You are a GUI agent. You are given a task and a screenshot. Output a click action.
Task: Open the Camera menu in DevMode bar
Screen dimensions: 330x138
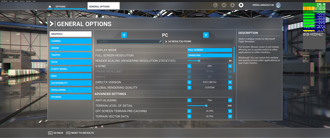pos(16,1)
